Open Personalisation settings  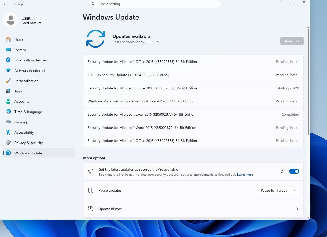[39, 81]
